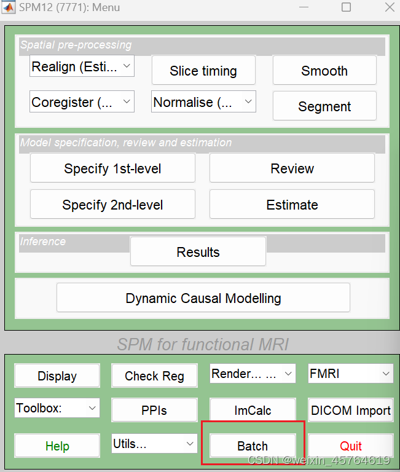Launch Dynamic Causal Modelling
This screenshot has height=472, width=400.
point(203,297)
